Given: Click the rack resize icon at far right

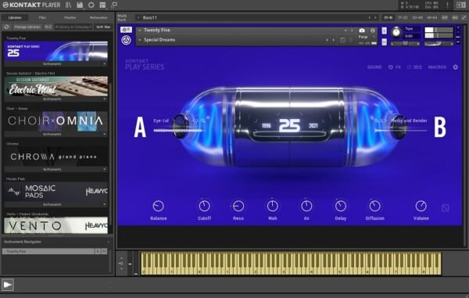Looking at the screenshot, I should coord(464,18).
